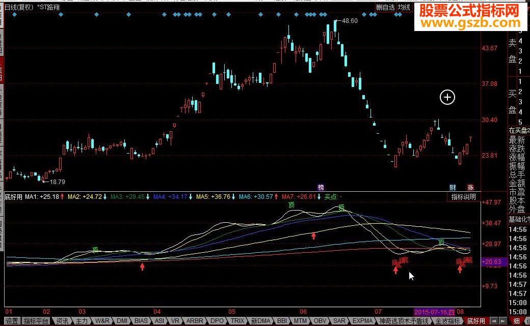Screen dimensions: 530x326
Task: Click the MA4: +34.17 value
Action: pos(170,197)
